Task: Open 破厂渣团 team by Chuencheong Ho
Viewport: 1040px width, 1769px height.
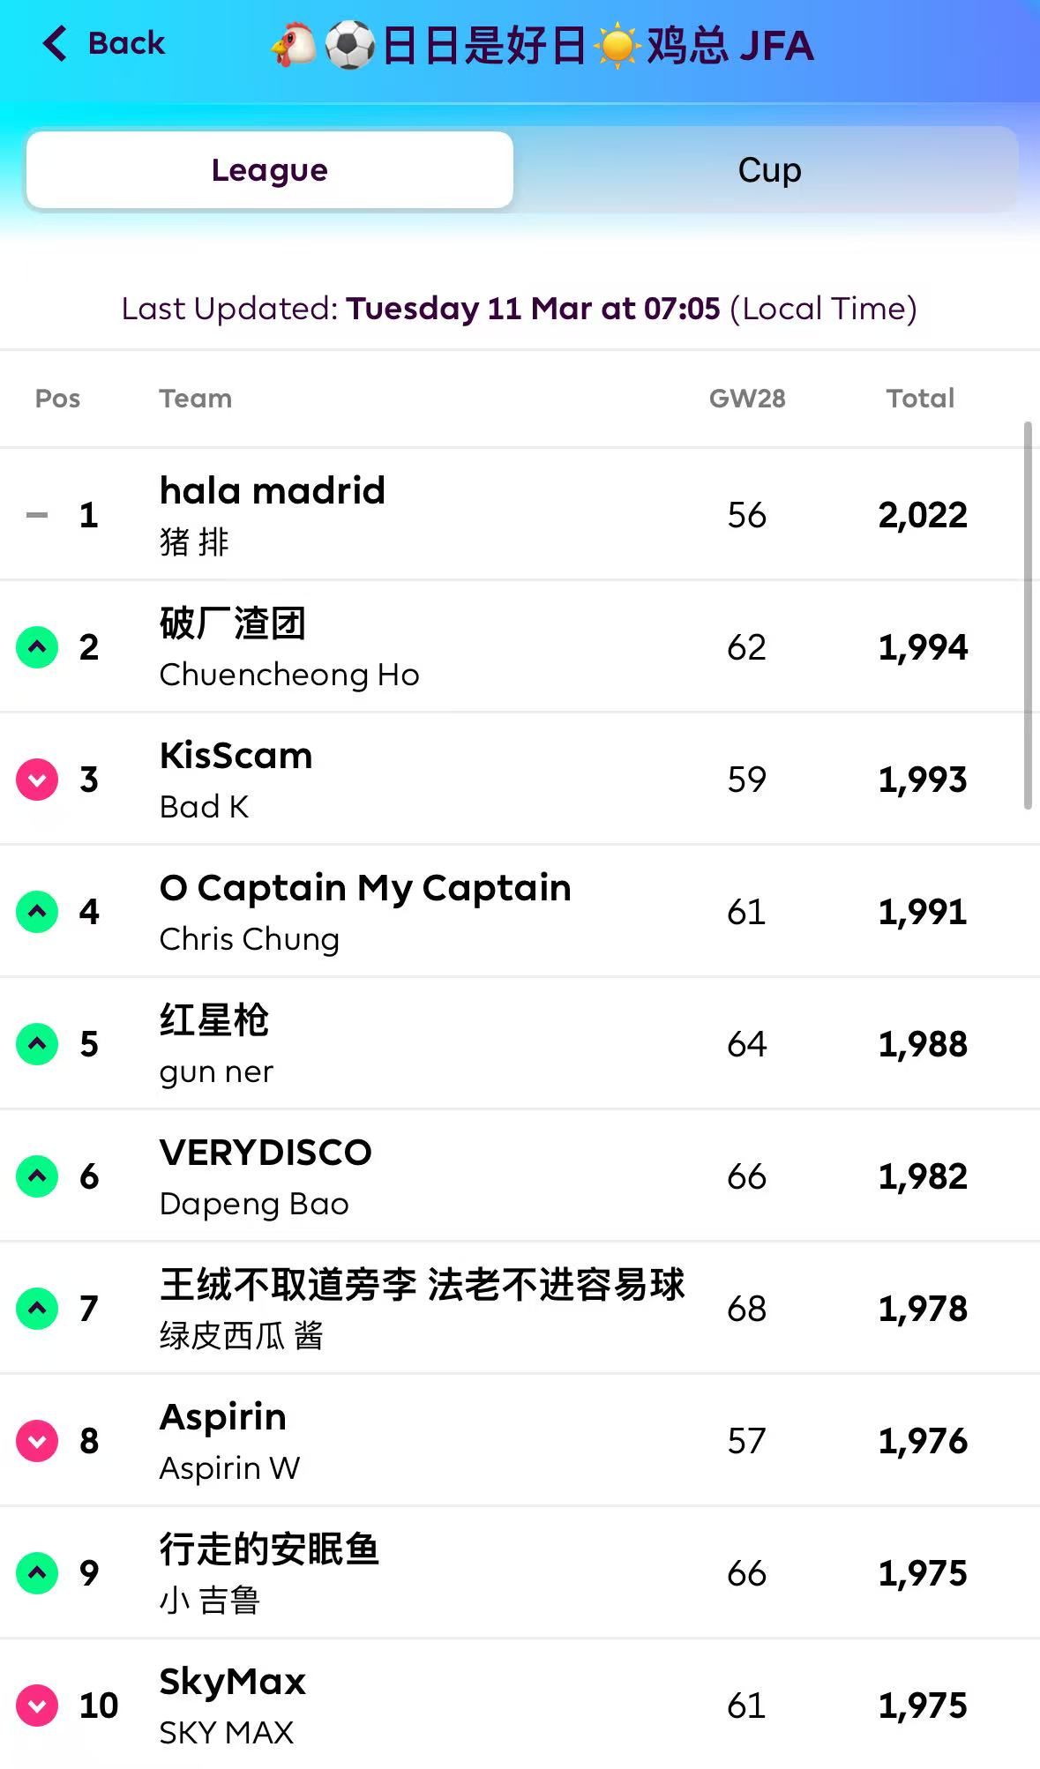Action: tap(233, 623)
